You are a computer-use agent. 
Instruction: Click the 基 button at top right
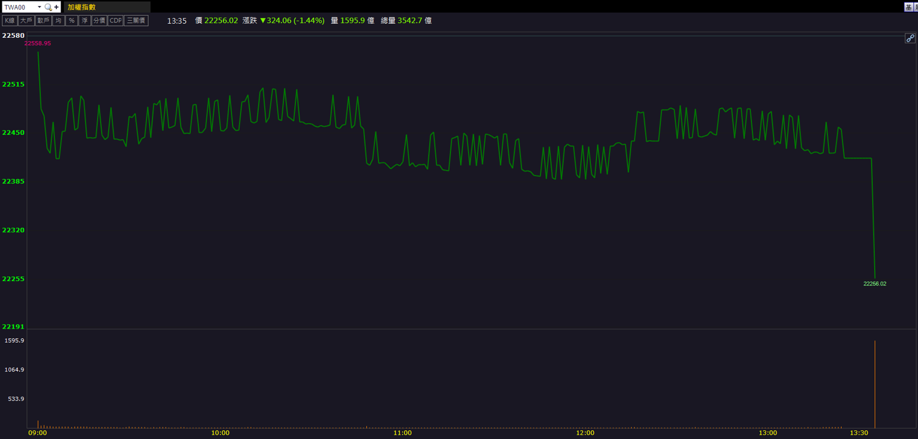908,7
